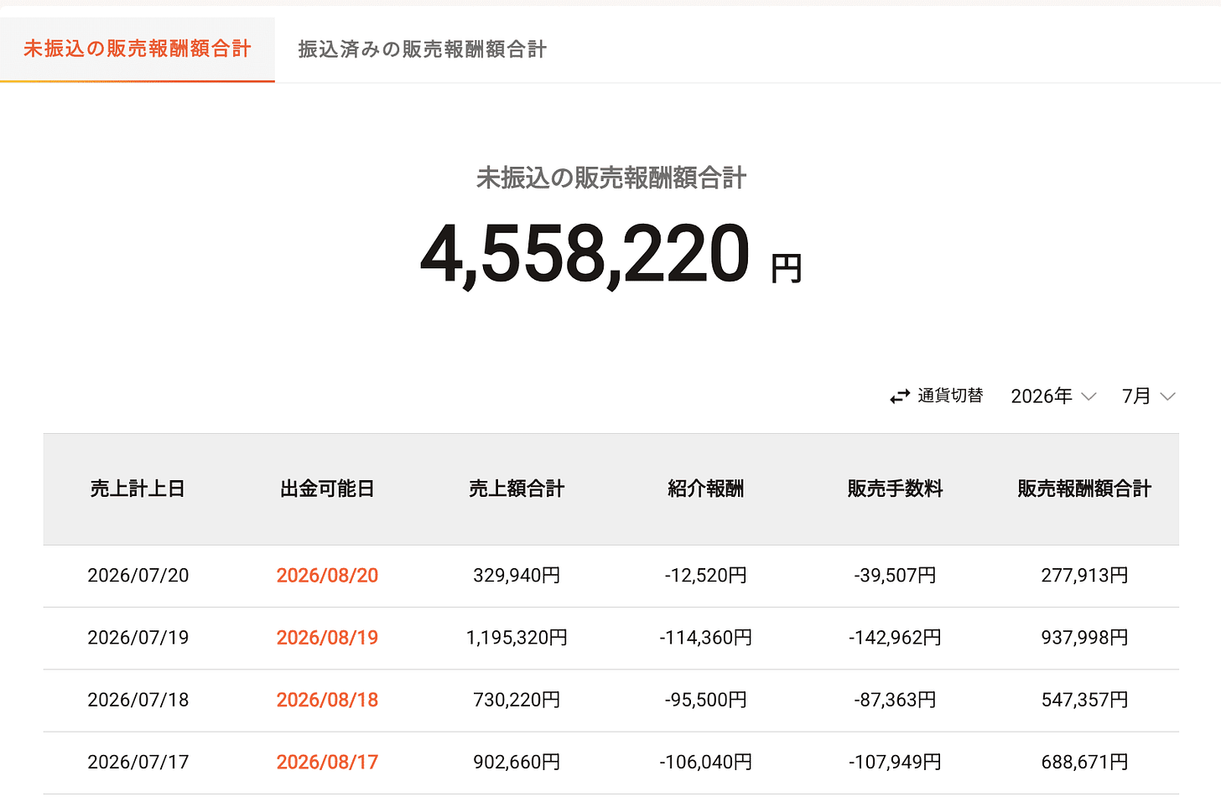Click the 売上計上日 column header

click(138, 489)
